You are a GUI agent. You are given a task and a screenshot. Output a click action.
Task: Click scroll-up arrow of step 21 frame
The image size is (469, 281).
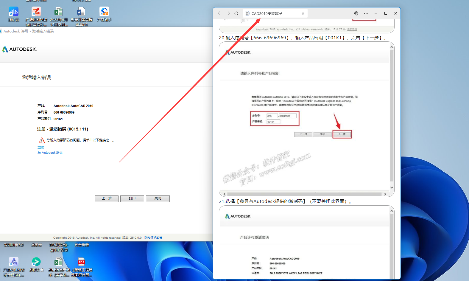tap(392, 211)
